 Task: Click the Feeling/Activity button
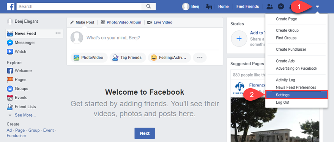point(169,58)
